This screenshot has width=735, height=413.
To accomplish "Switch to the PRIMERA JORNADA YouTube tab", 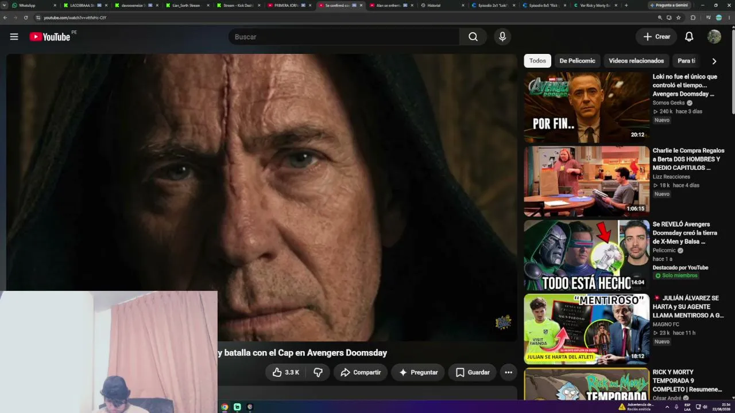I will click(x=289, y=5).
